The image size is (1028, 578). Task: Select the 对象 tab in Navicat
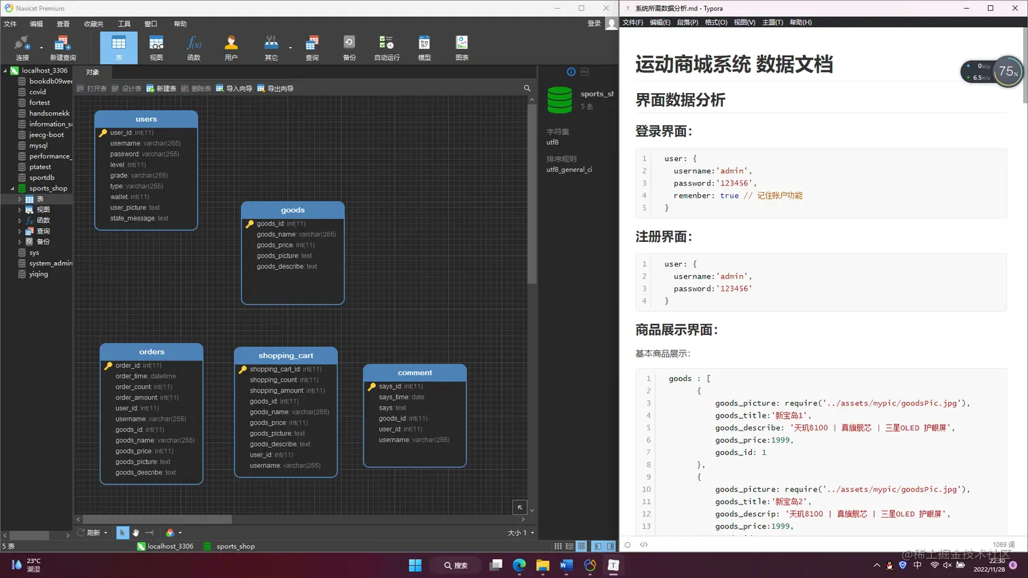tap(92, 72)
